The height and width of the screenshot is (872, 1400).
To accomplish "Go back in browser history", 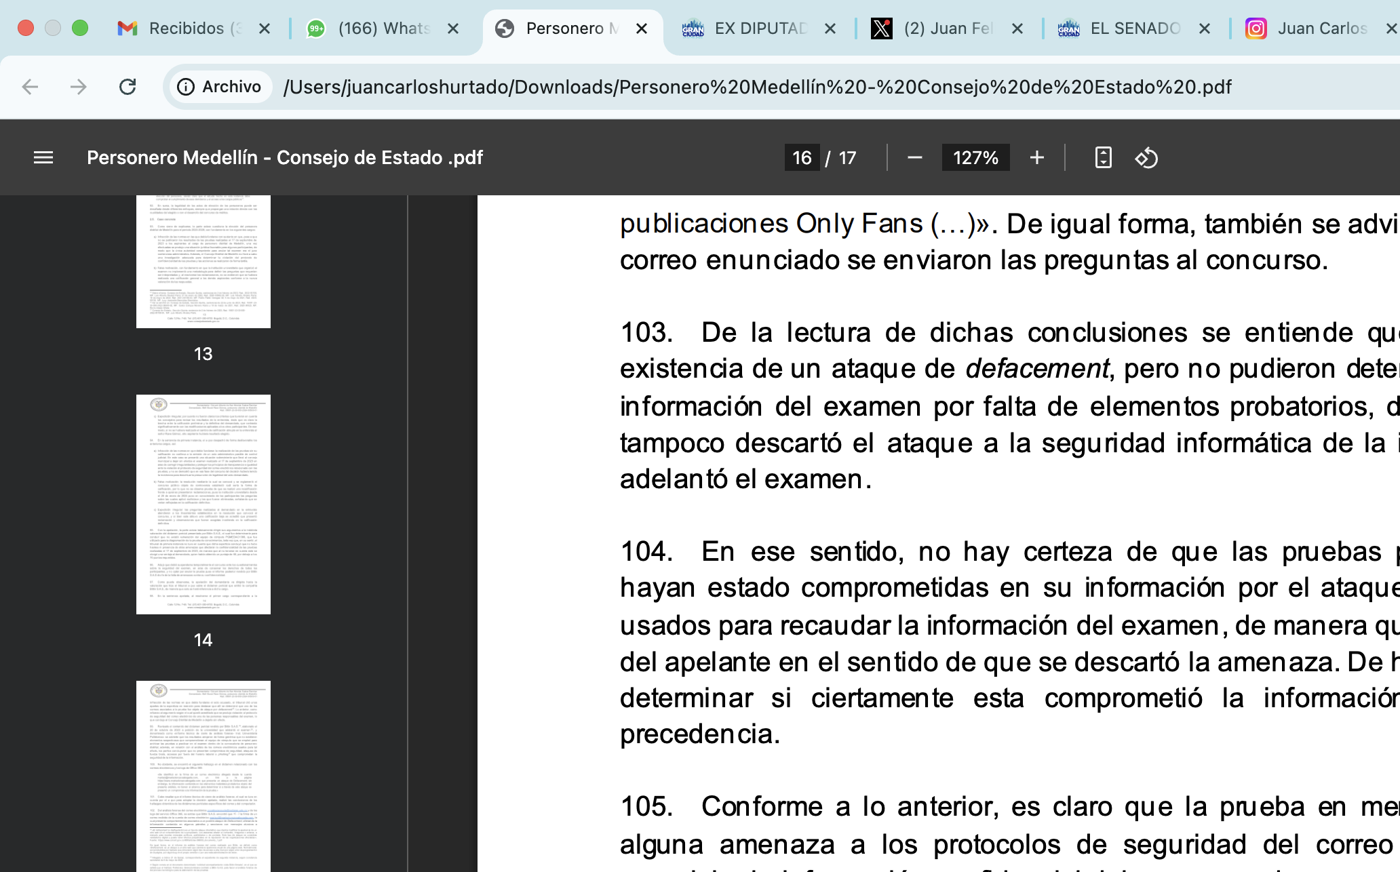I will (30, 87).
